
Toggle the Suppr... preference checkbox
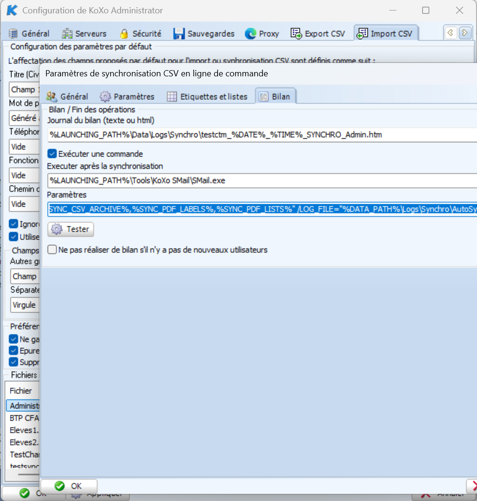13,362
